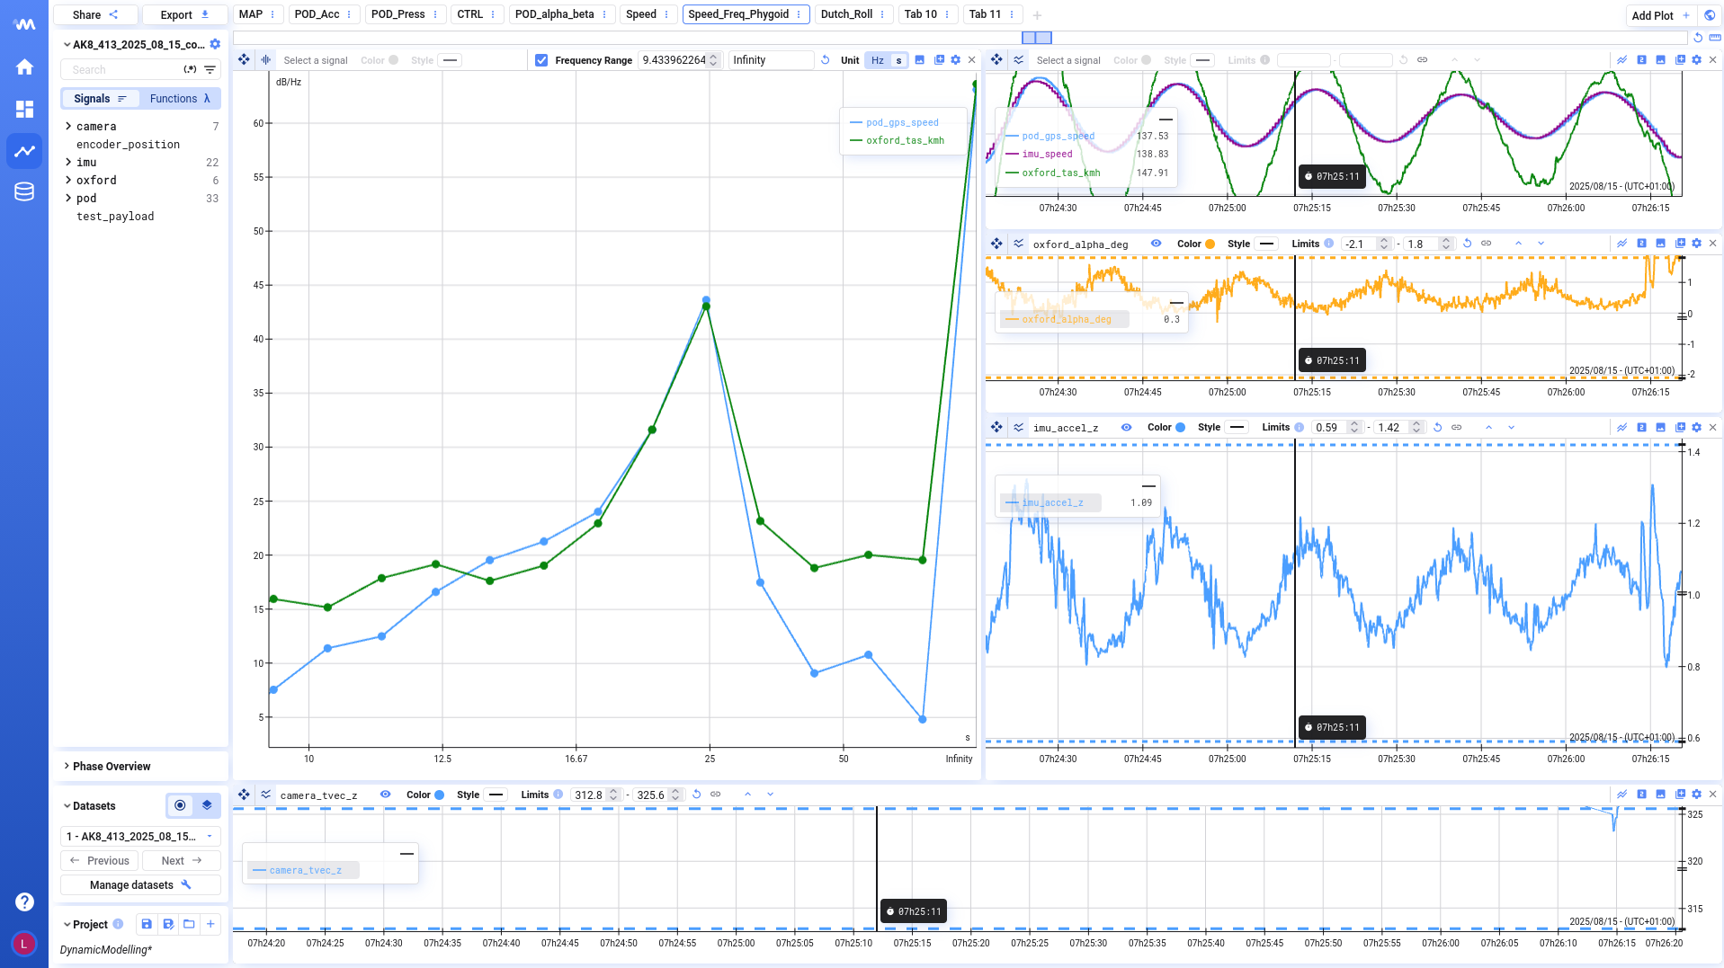The width and height of the screenshot is (1724, 968).
Task: Open settings of the frequency spectrum plot
Action: pos(956,60)
